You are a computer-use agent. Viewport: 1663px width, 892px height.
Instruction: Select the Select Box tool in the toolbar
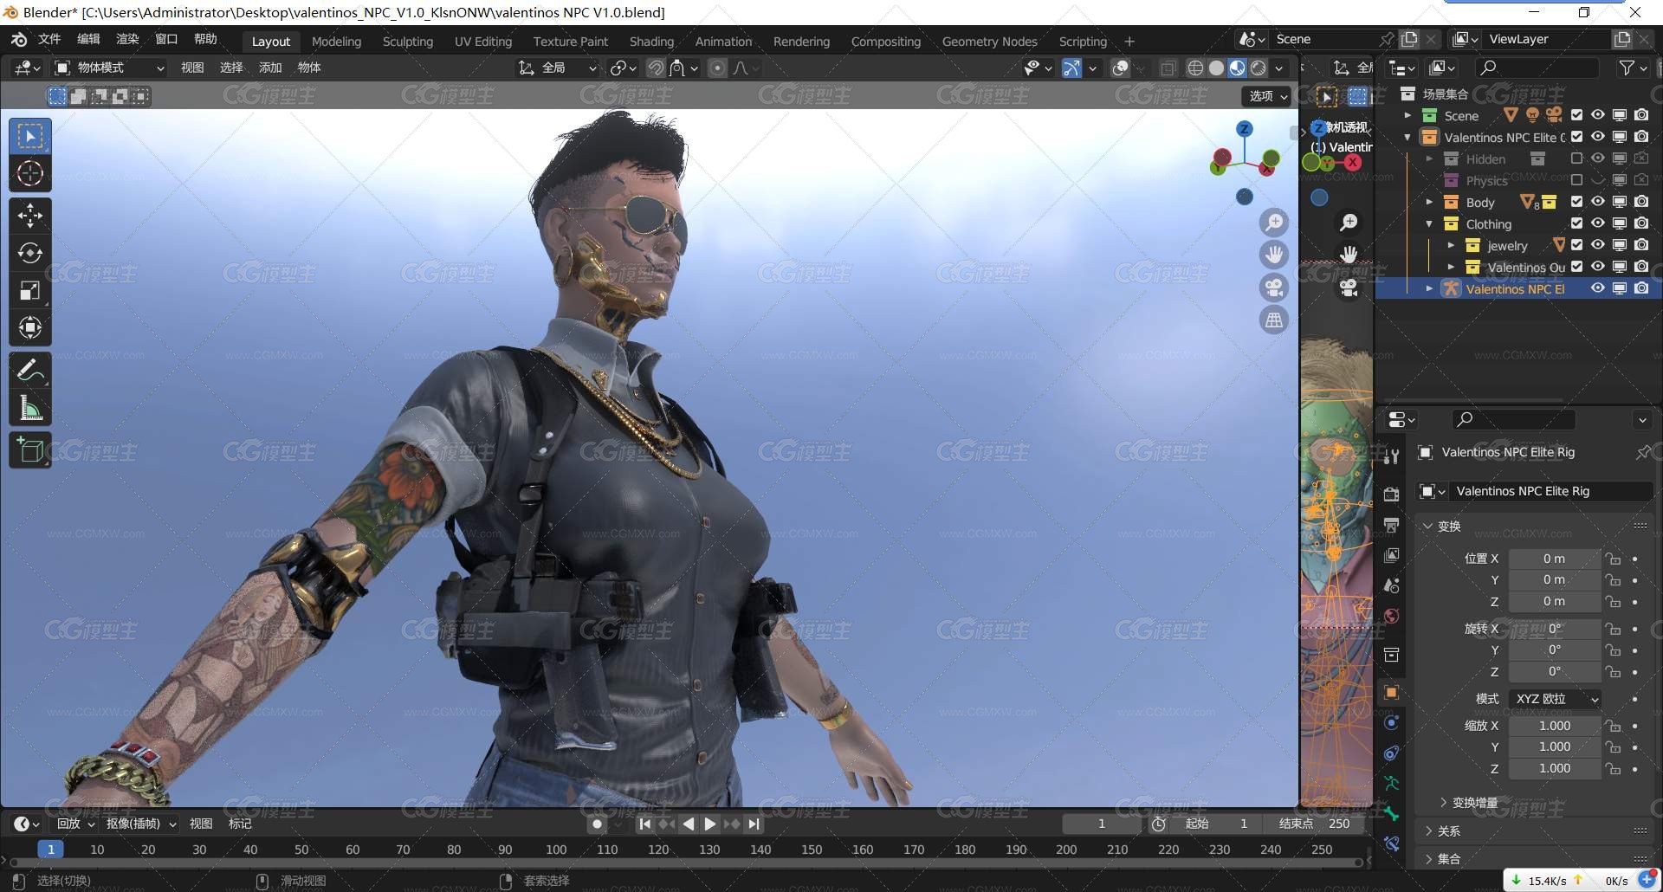click(x=30, y=136)
